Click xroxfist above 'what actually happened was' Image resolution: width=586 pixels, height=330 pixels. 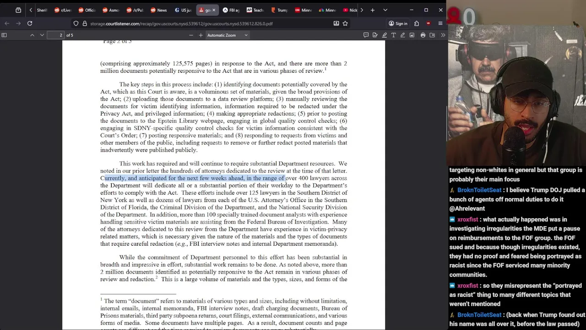click(467, 220)
